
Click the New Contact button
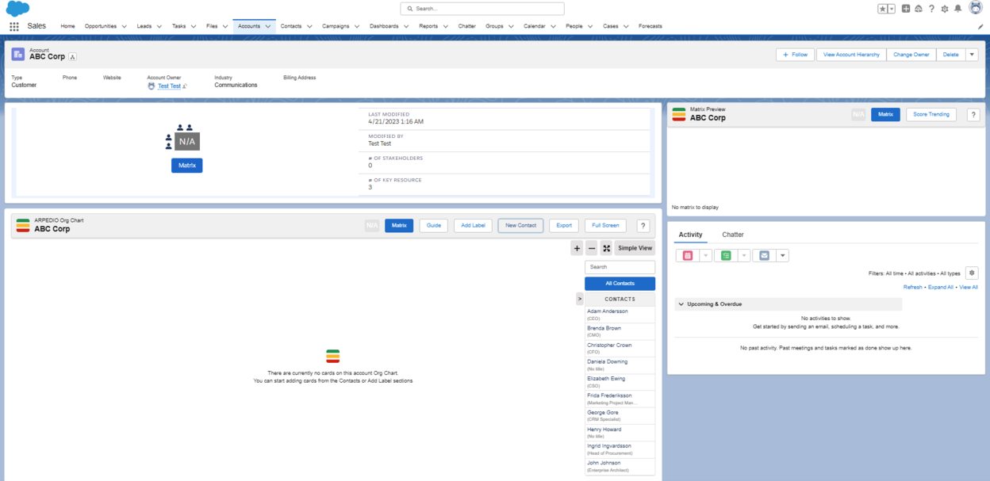521,226
